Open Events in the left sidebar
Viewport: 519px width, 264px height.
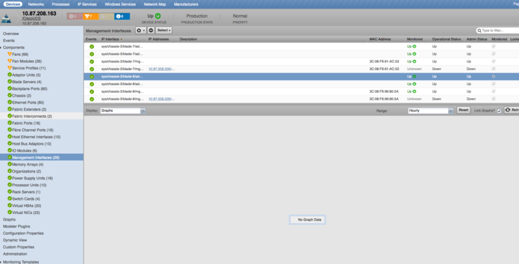pyautogui.click(x=9, y=41)
